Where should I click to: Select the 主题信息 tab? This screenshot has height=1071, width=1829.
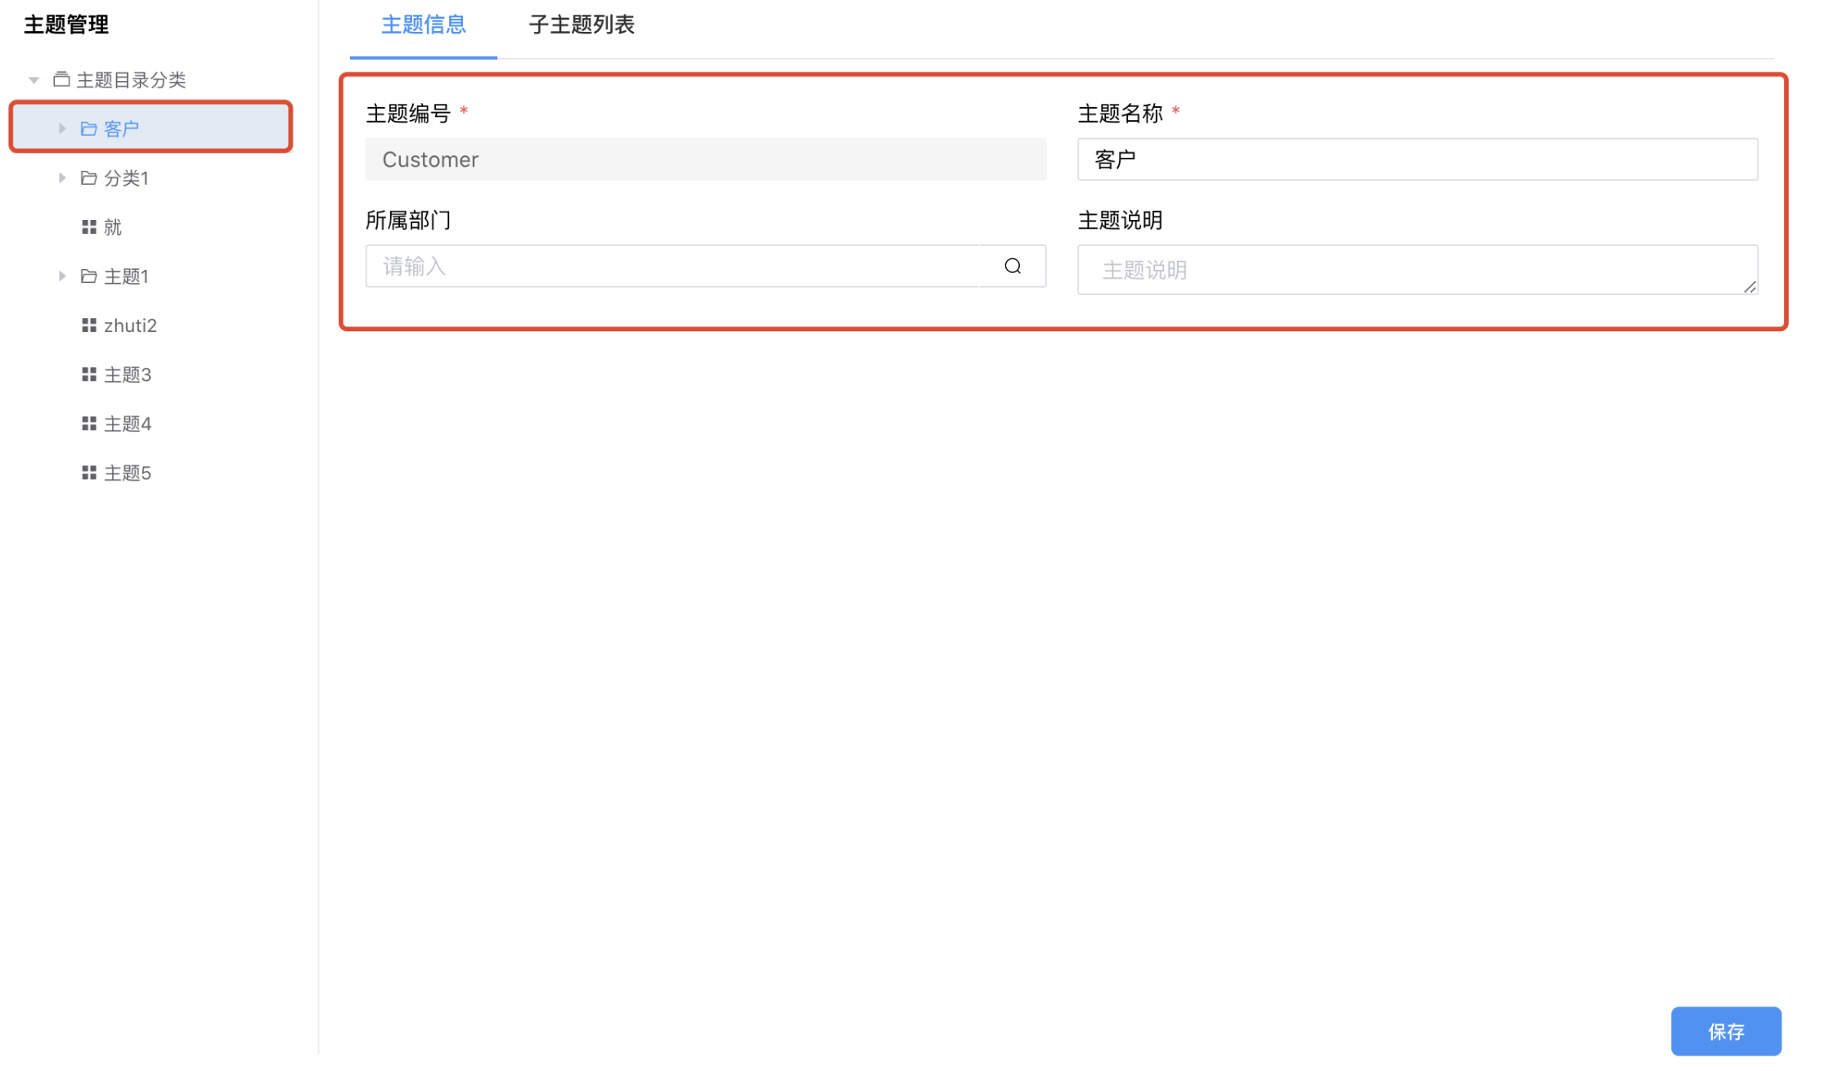423,25
